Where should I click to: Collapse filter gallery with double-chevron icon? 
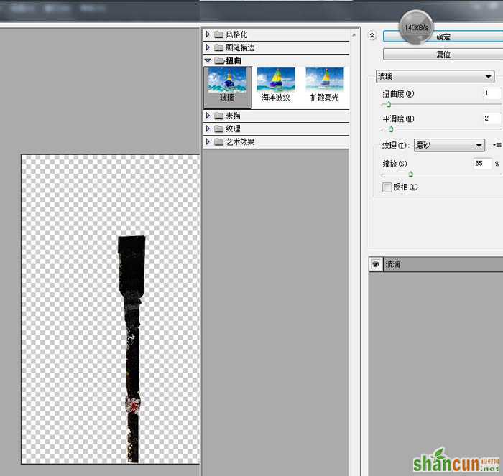point(372,36)
